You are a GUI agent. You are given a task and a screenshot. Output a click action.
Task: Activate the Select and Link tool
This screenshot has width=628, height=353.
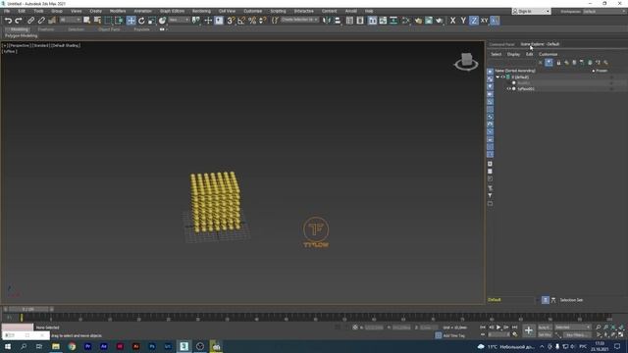(30, 21)
